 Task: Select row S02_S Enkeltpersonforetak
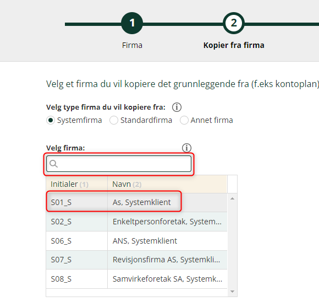click(x=136, y=222)
